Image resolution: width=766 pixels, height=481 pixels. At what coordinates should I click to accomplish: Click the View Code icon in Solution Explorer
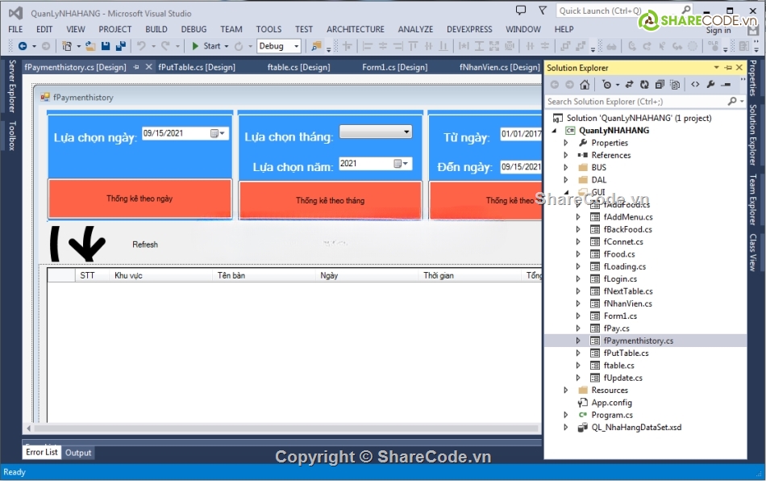[695, 85]
